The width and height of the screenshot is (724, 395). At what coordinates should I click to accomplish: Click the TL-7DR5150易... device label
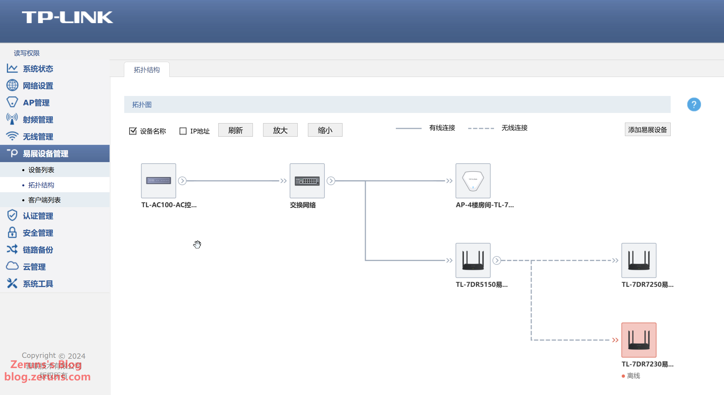pos(482,284)
